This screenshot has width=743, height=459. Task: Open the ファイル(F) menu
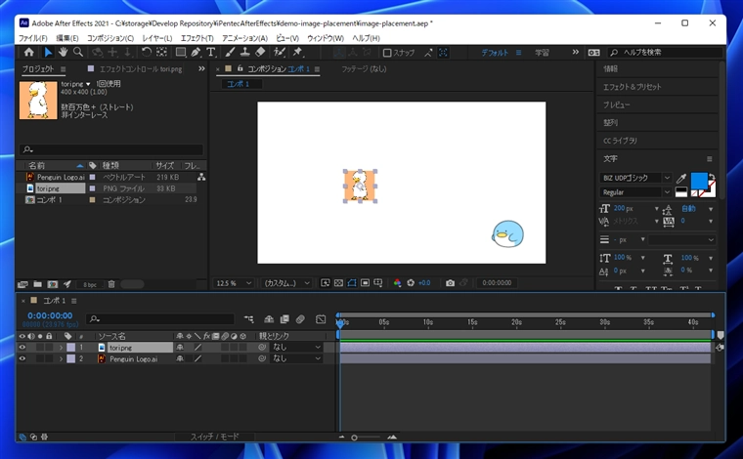[32, 38]
